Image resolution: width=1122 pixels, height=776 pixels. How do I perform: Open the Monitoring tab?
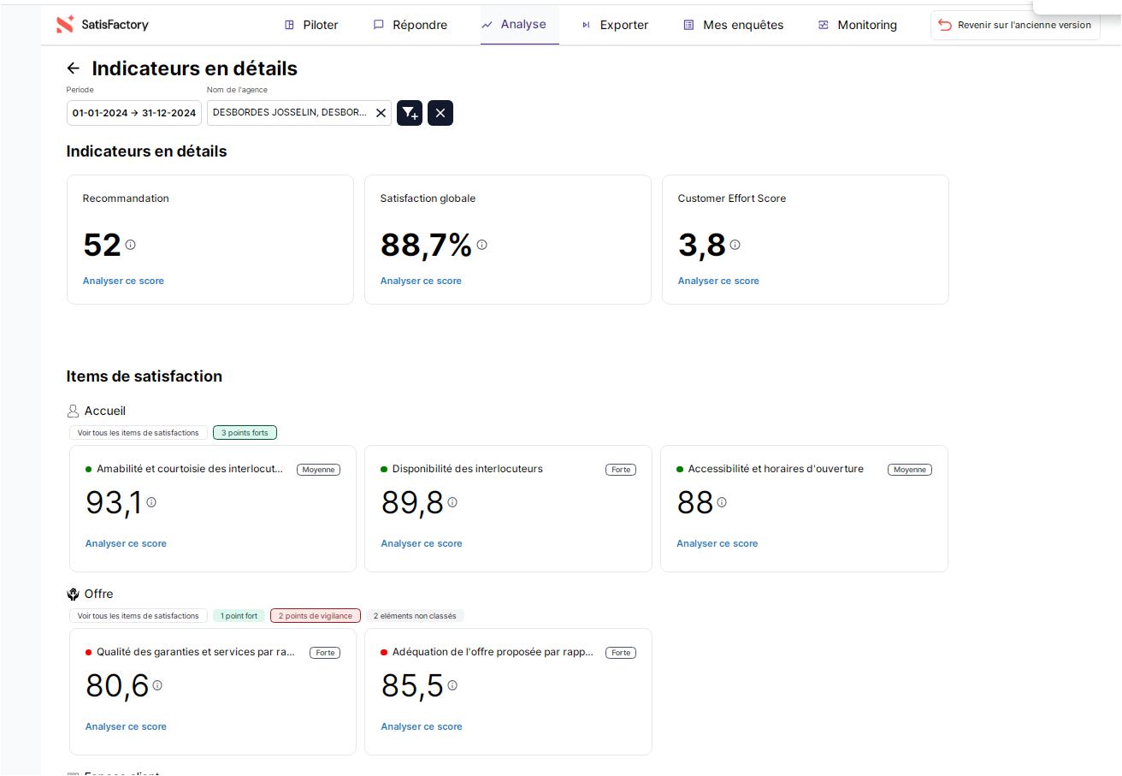tap(857, 25)
